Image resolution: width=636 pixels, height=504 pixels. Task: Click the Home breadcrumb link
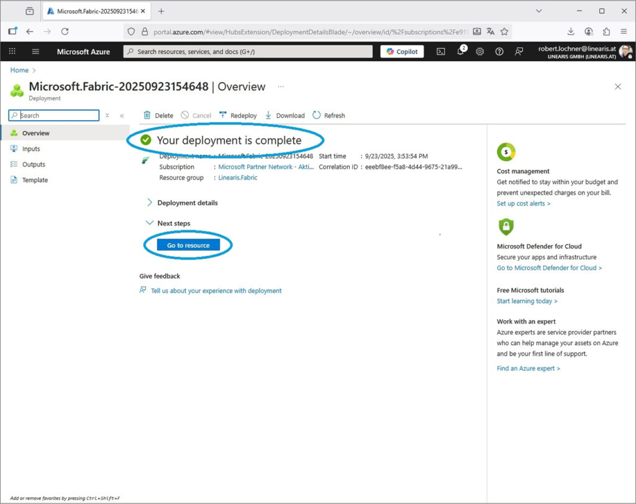[x=19, y=70]
